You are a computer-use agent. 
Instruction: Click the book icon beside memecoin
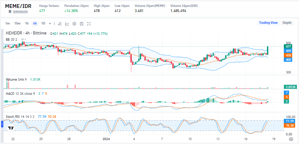pos(10,11)
